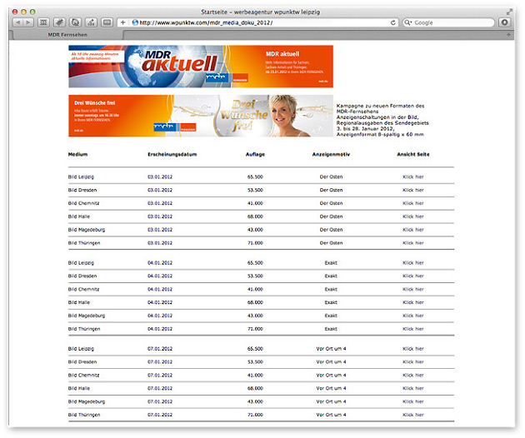The image size is (525, 438).
Task: Go forward using the Safari forward arrow
Action: tap(28, 22)
